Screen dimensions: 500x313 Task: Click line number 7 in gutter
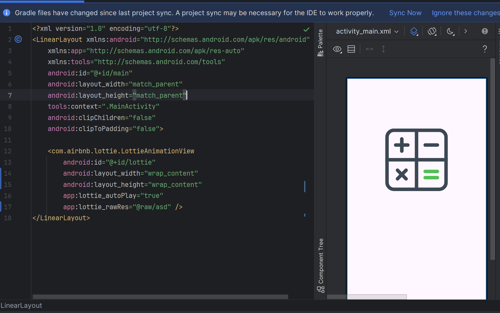tap(10, 95)
